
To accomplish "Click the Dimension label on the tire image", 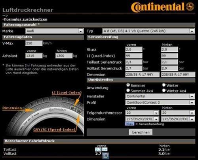I will (12, 108).
